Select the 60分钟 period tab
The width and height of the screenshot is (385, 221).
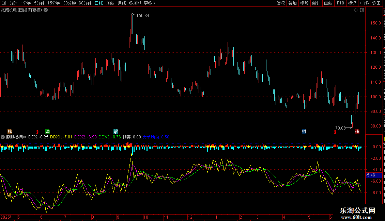tap(85, 3)
